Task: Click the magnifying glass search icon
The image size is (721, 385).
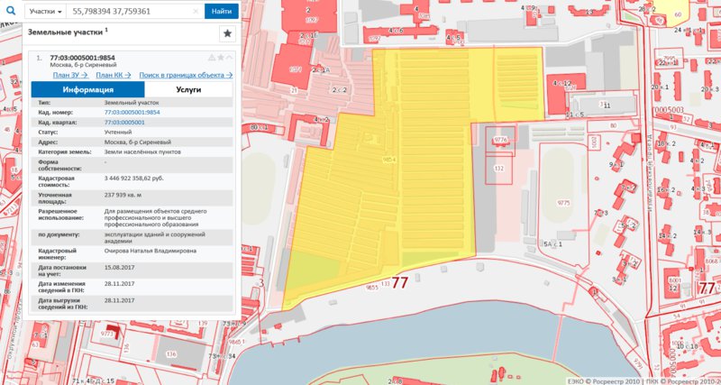Action: pos(11,10)
